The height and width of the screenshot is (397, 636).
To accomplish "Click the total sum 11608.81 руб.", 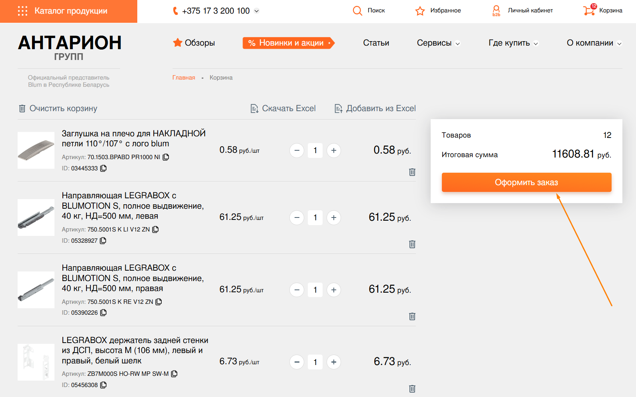I will point(582,154).
